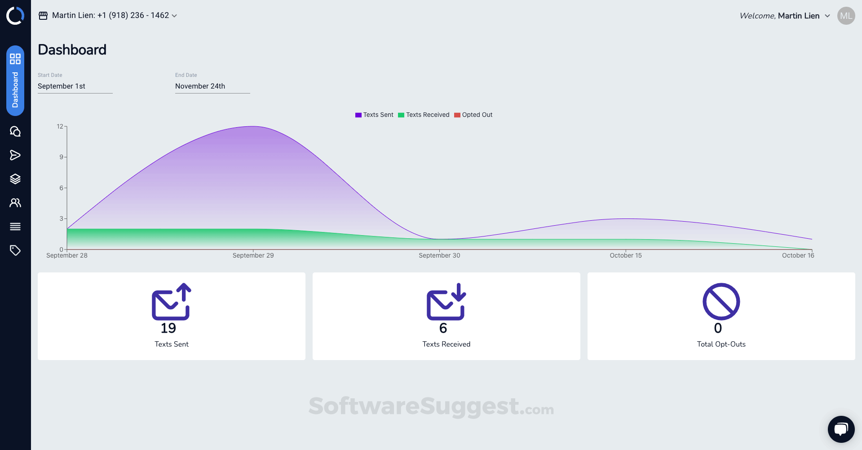Viewport: 862px width, 450px height.
Task: Open the stacked layers icon in sidebar
Action: pyautogui.click(x=15, y=179)
